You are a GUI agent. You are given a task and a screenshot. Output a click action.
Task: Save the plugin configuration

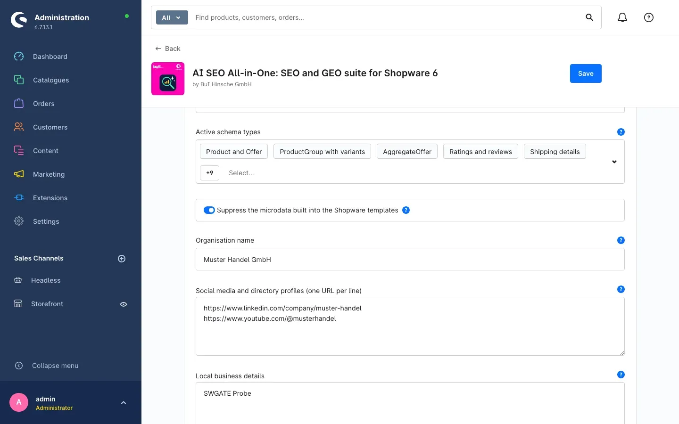tap(586, 73)
